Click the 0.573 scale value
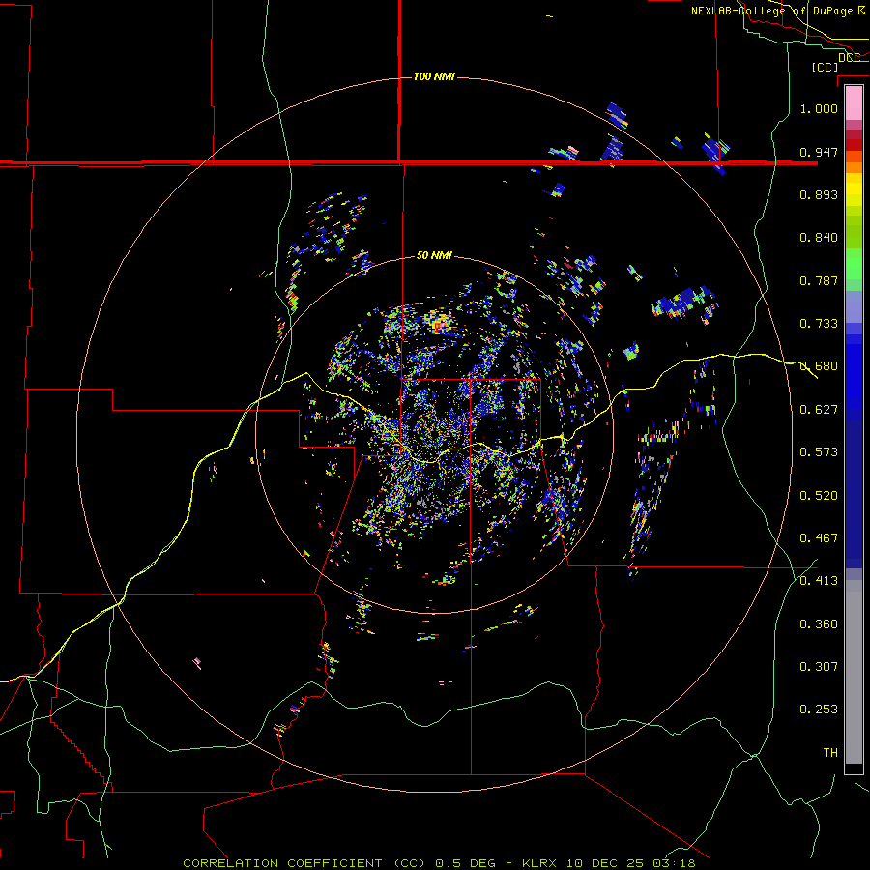Screen dimensions: 870x870 [819, 452]
